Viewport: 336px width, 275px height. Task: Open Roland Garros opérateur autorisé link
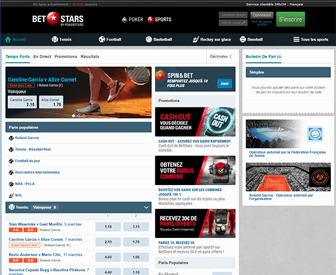point(281,197)
